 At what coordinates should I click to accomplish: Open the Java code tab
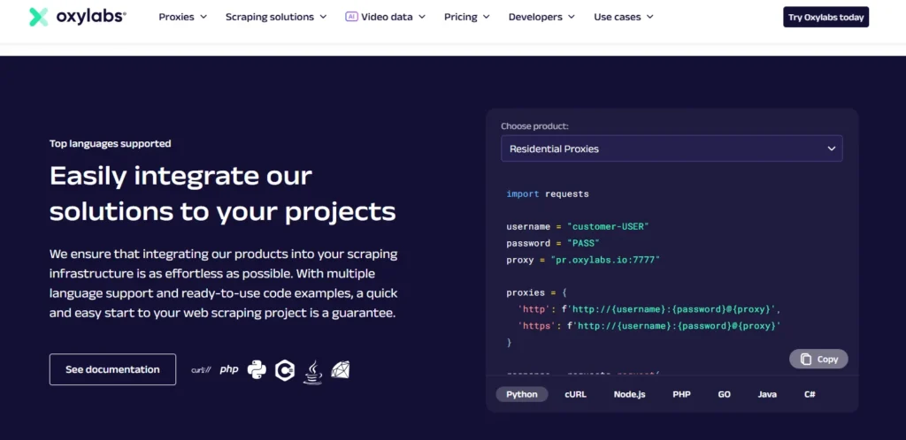[767, 394]
